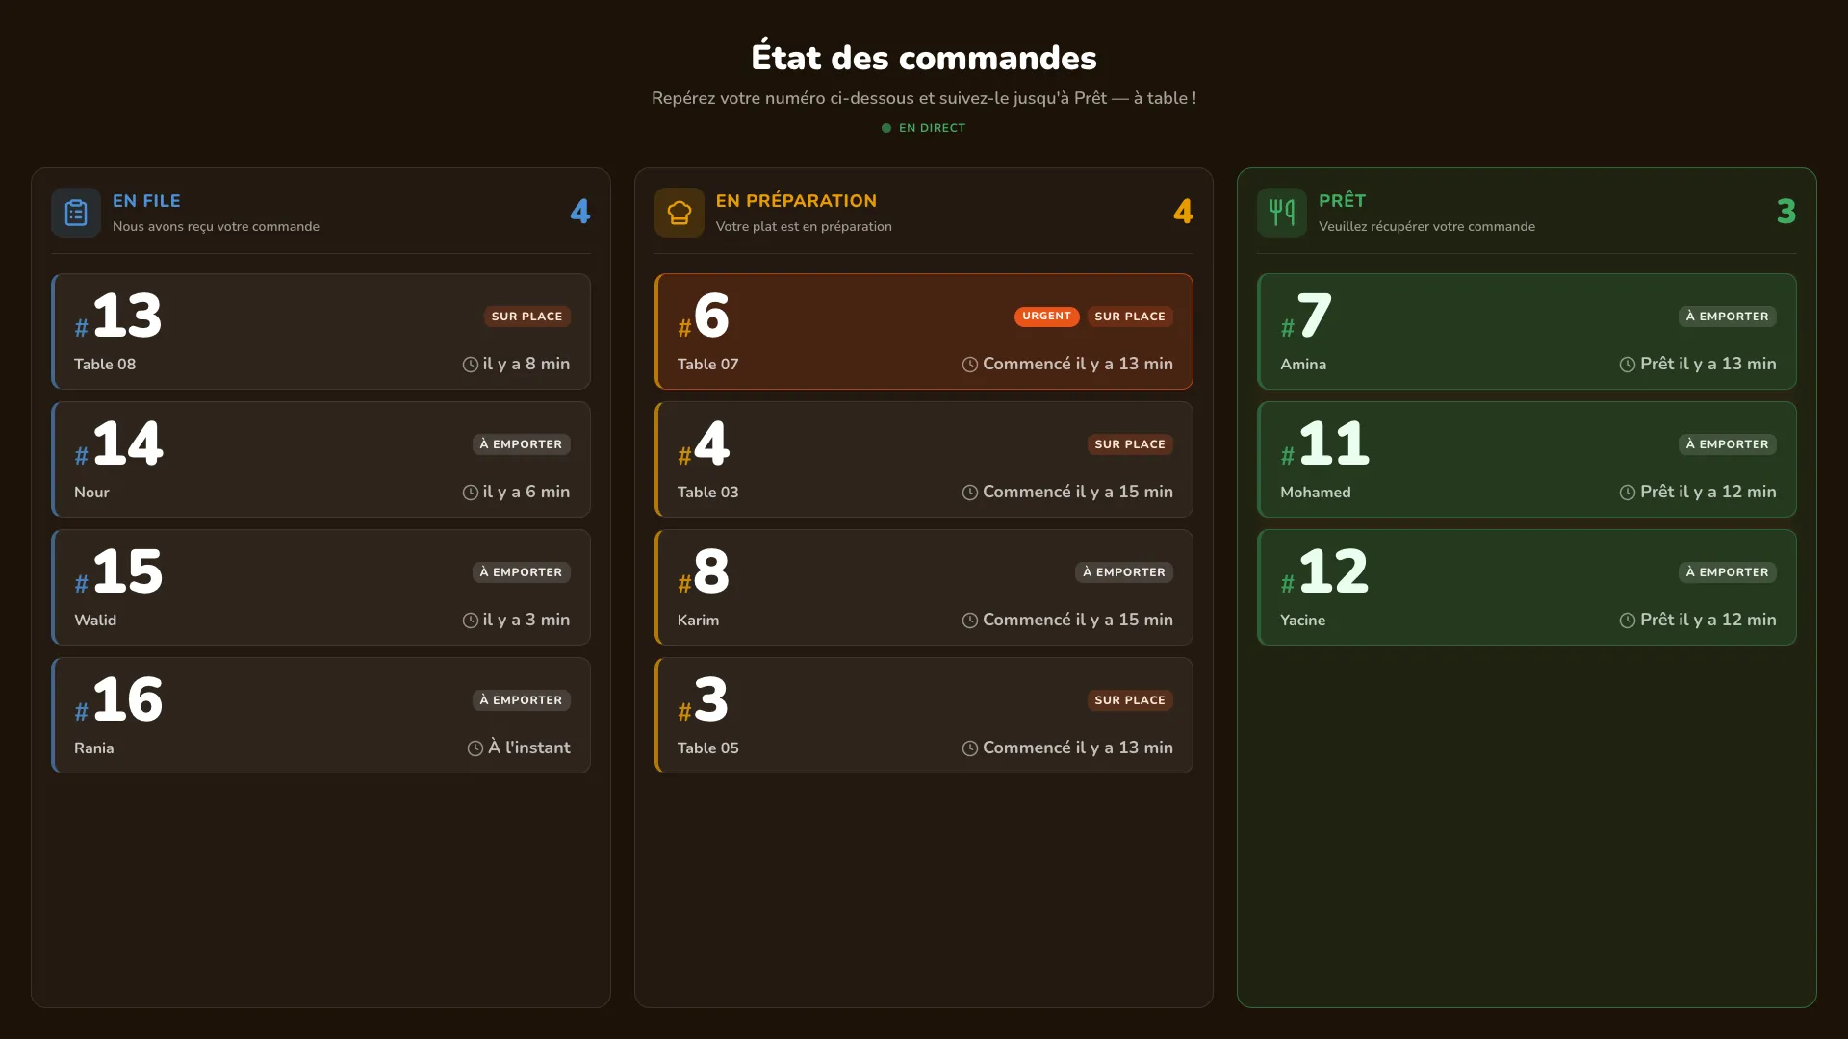Click 'il y a 3 min' on Walid's order
Image resolution: width=1848 pixels, height=1039 pixels.
526,621
